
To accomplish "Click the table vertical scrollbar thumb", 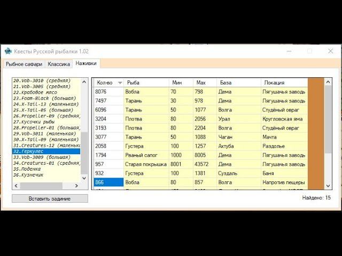I will point(328,119).
